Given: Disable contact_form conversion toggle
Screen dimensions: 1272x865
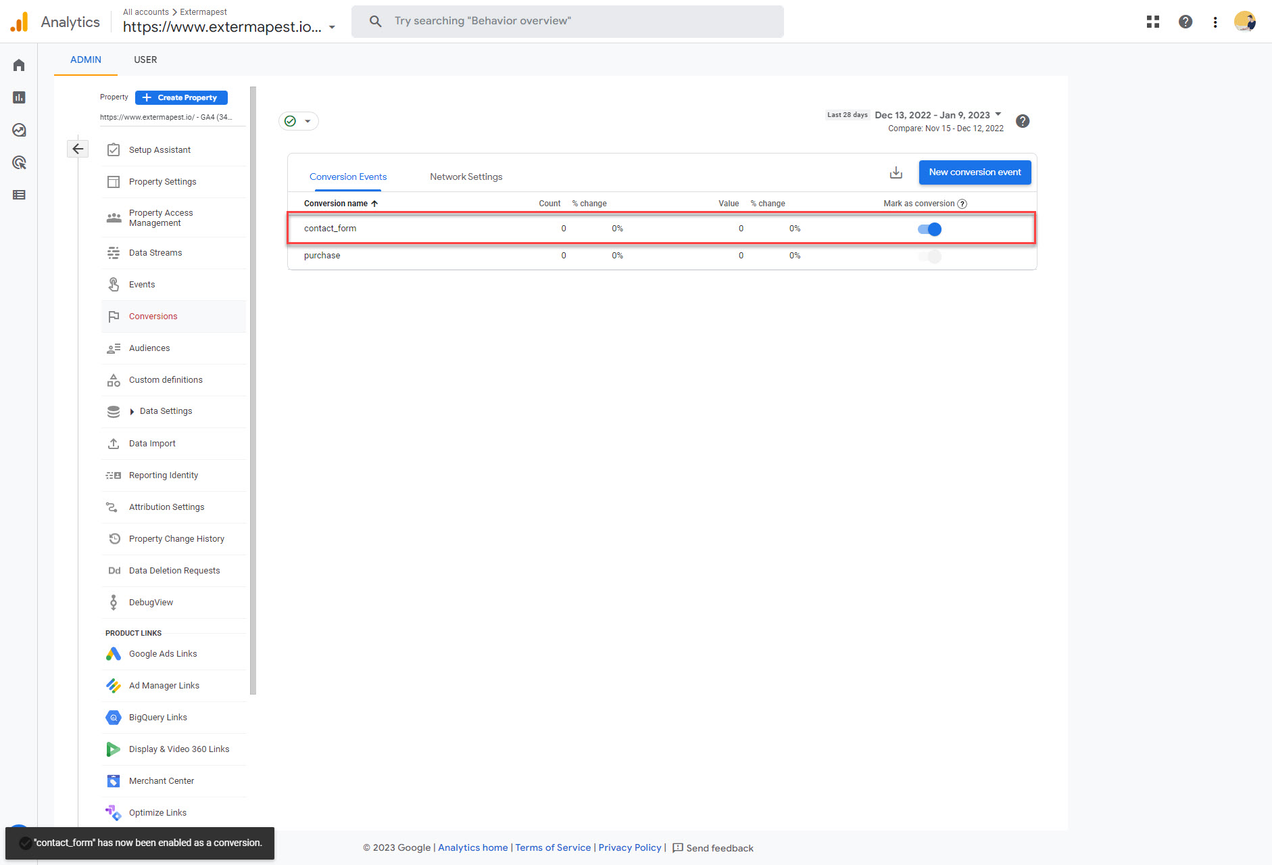Looking at the screenshot, I should (929, 229).
